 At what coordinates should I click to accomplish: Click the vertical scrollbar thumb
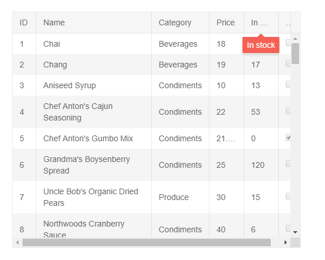pyautogui.click(x=295, y=54)
